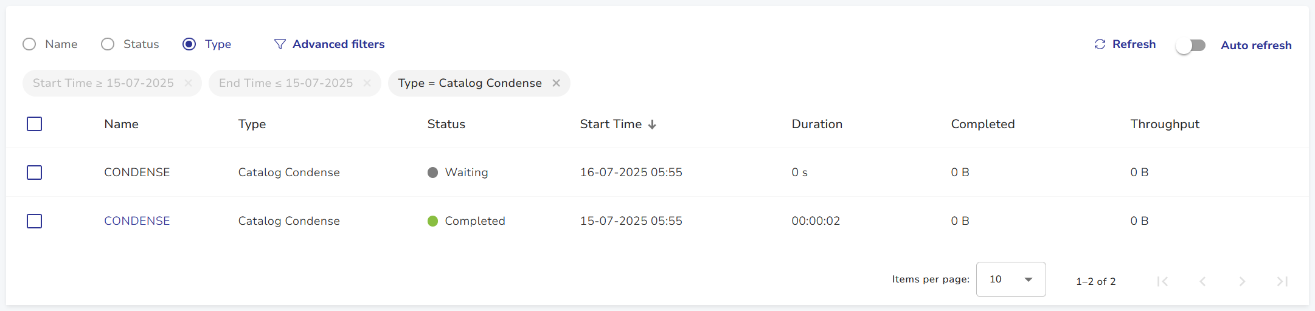Go to the first page
Image resolution: width=1315 pixels, height=311 pixels.
[1162, 281]
